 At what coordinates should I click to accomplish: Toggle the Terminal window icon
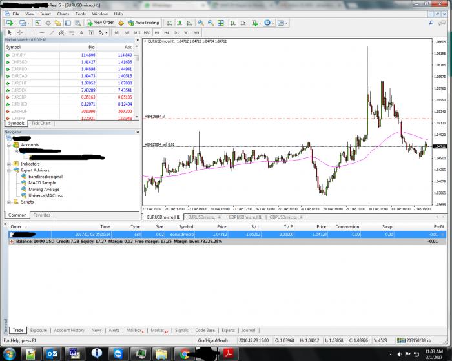click(68, 23)
